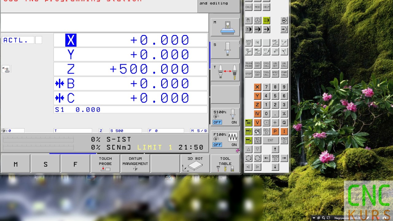Click the MOD key
The image size is (393, 221).
[x=257, y=7]
